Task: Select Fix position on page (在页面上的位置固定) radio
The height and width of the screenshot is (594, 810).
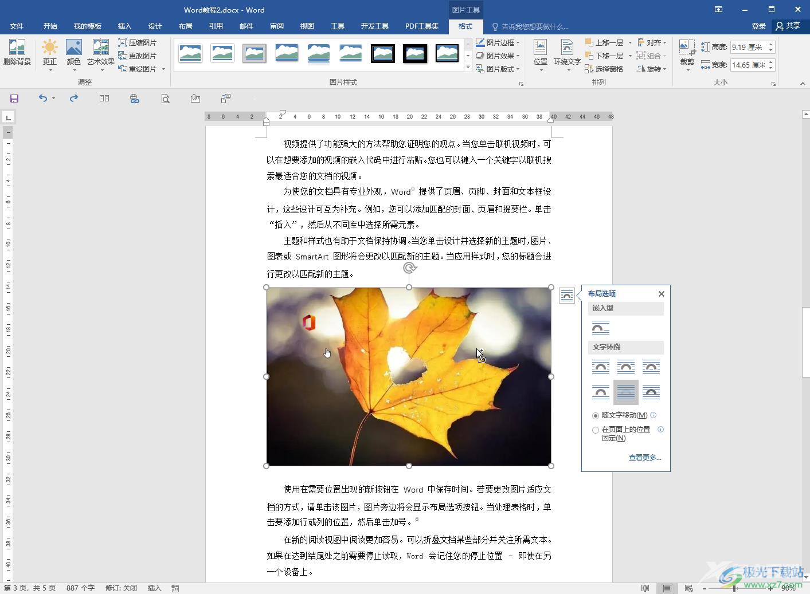Action: 596,430
